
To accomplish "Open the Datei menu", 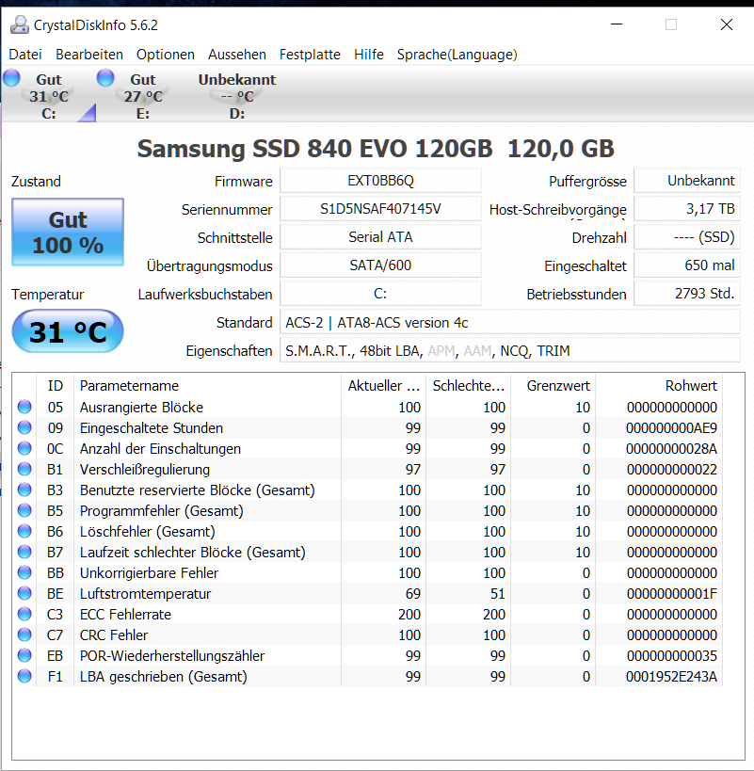I will [x=25, y=54].
